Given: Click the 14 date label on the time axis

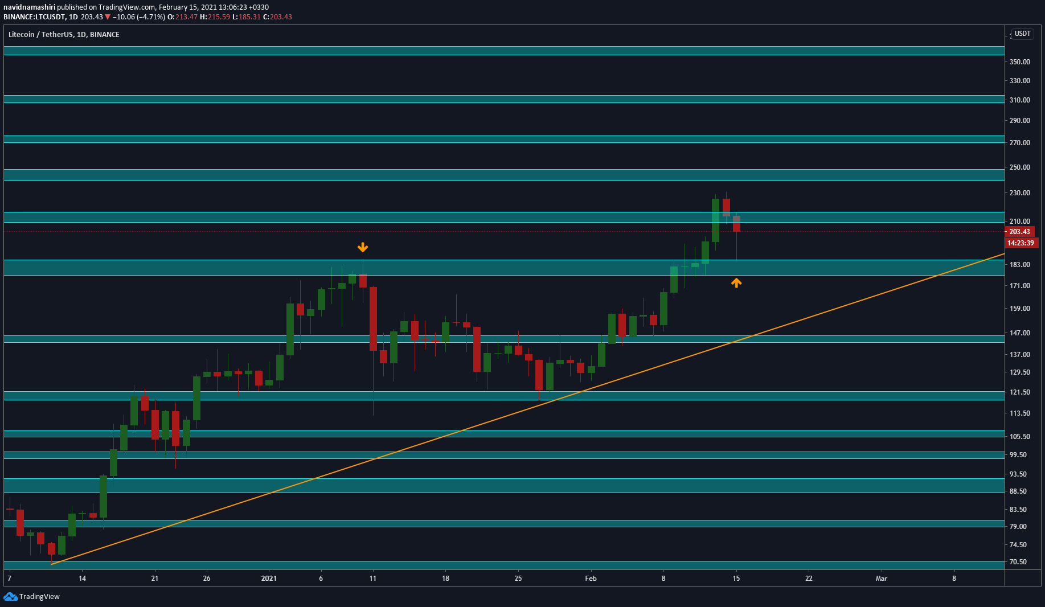Looking at the screenshot, I should (82, 579).
